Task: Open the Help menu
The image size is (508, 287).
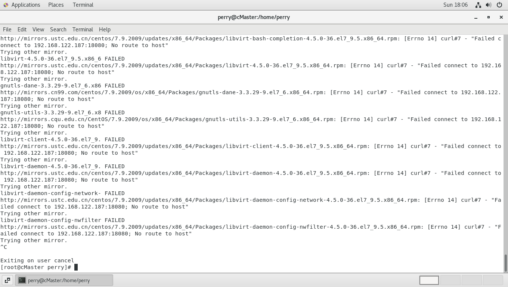Action: pos(105,29)
